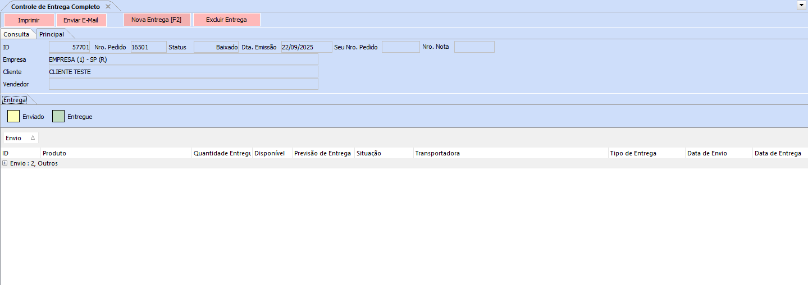808x285 pixels.
Task: Toggle sort arrow on Envio grouping chip
Action: [x=33, y=137]
